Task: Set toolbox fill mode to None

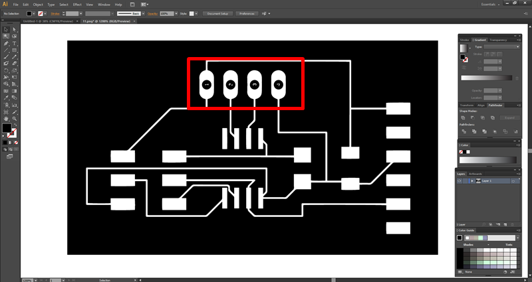Action: click(x=16, y=143)
